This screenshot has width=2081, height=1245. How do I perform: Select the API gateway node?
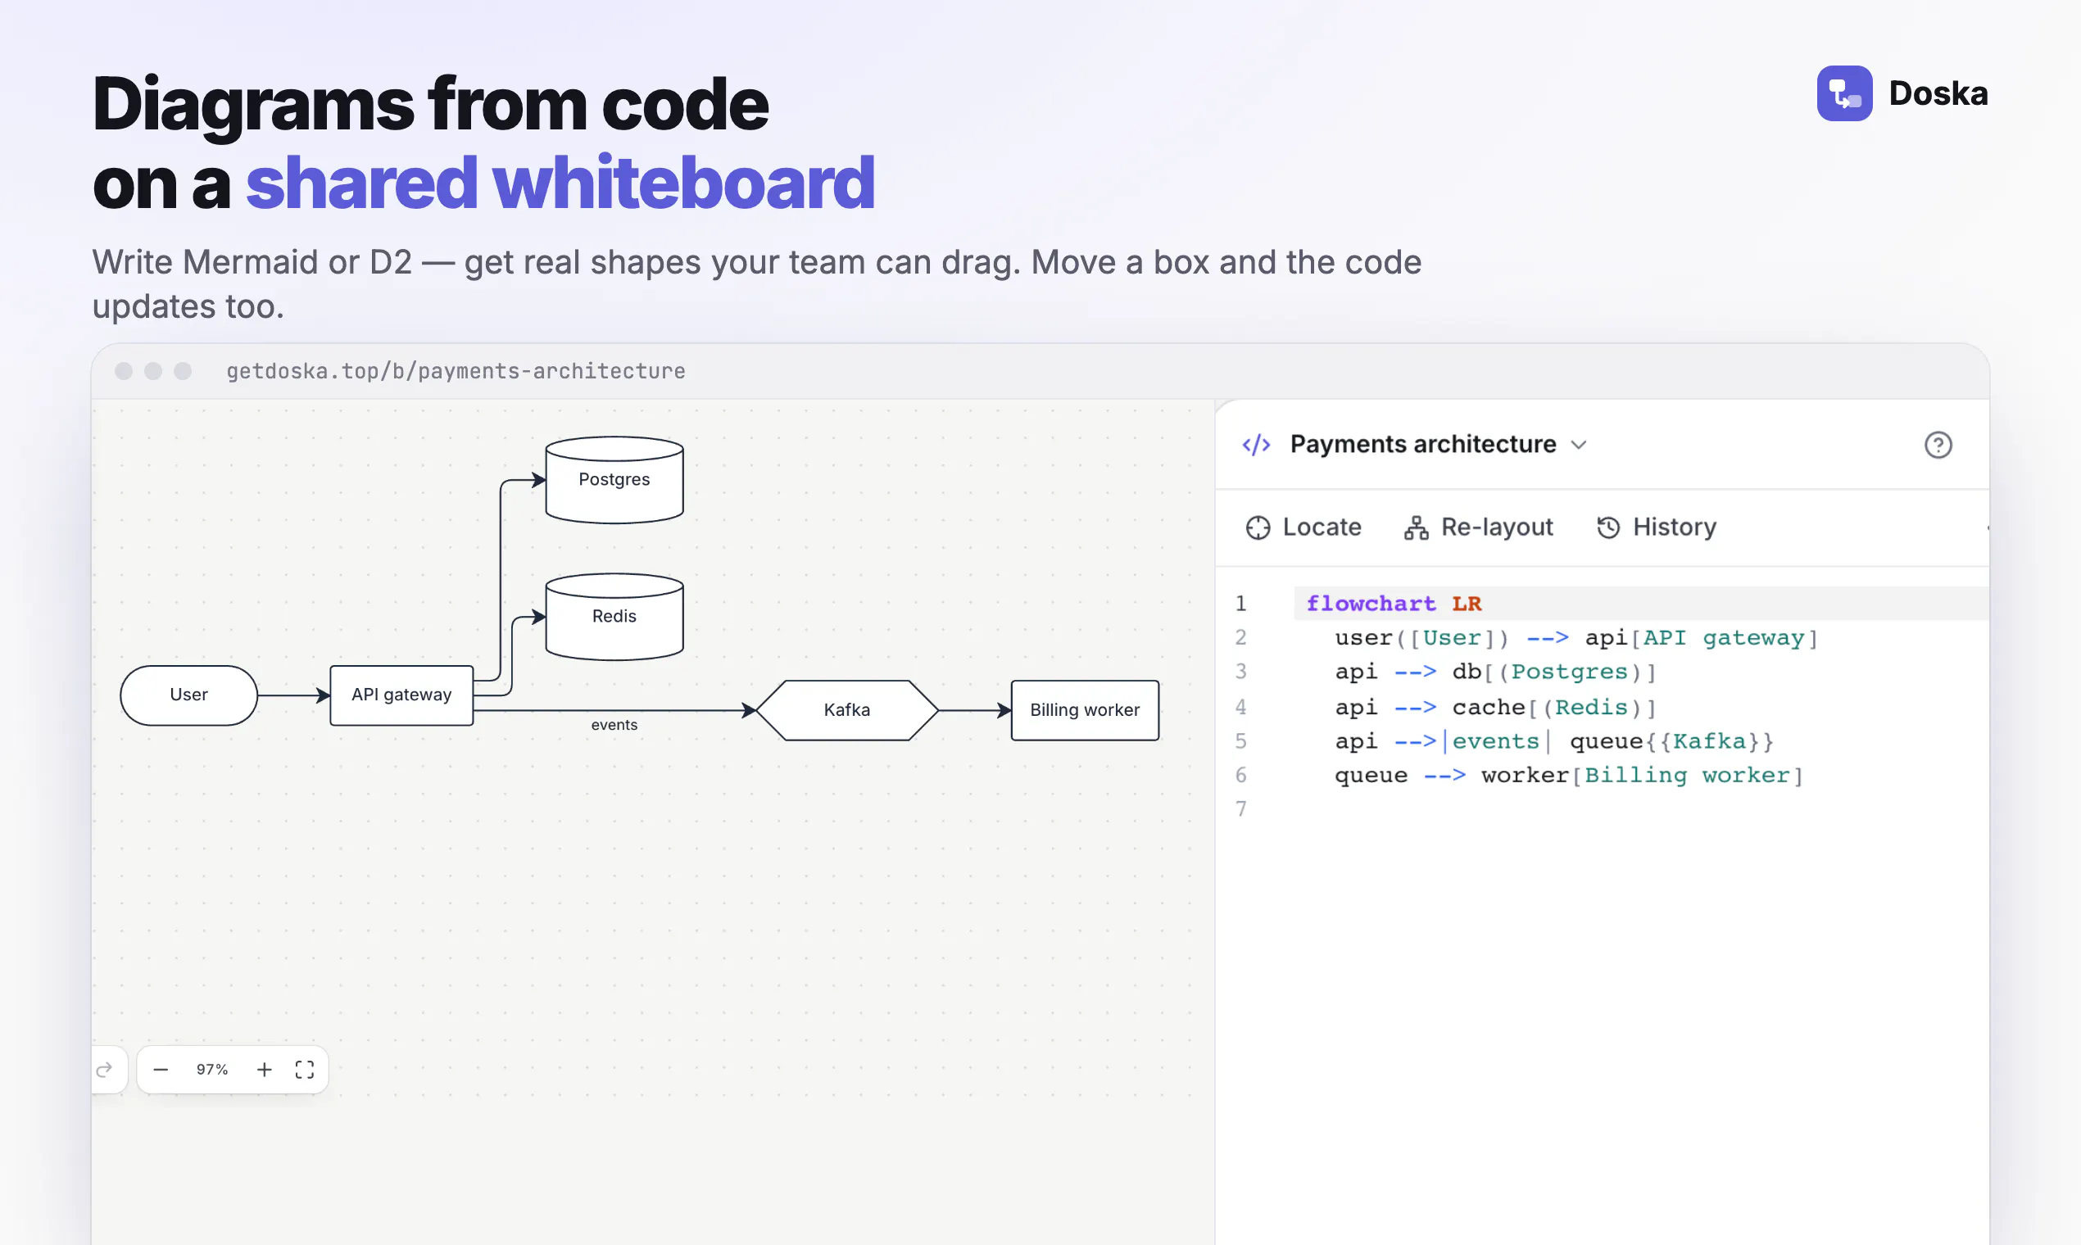click(x=401, y=695)
